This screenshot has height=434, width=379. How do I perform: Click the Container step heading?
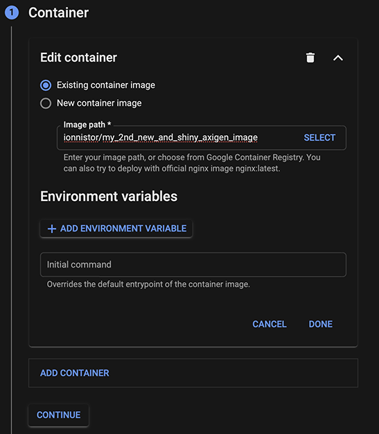click(x=58, y=12)
